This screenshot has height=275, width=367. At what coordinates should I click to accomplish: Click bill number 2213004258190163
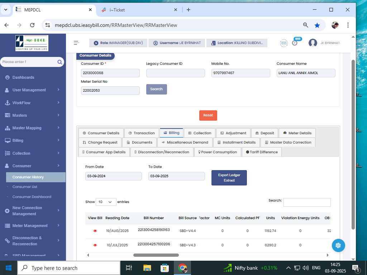(x=154, y=230)
